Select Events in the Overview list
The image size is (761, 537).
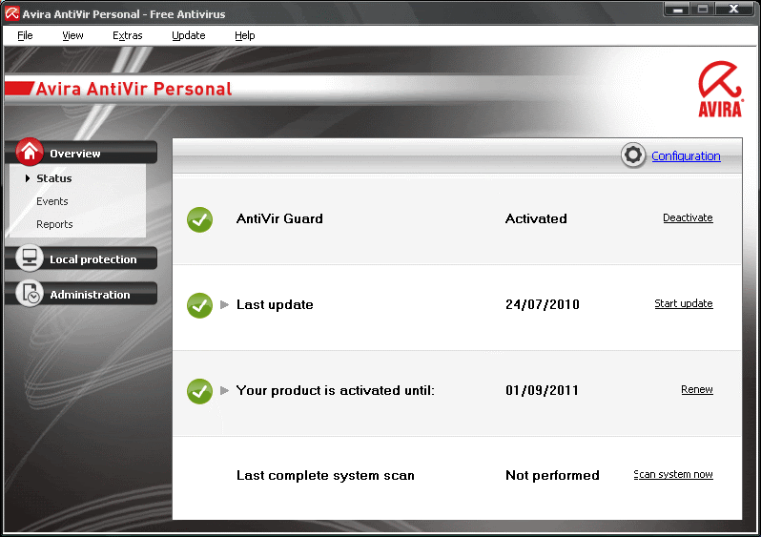52,201
